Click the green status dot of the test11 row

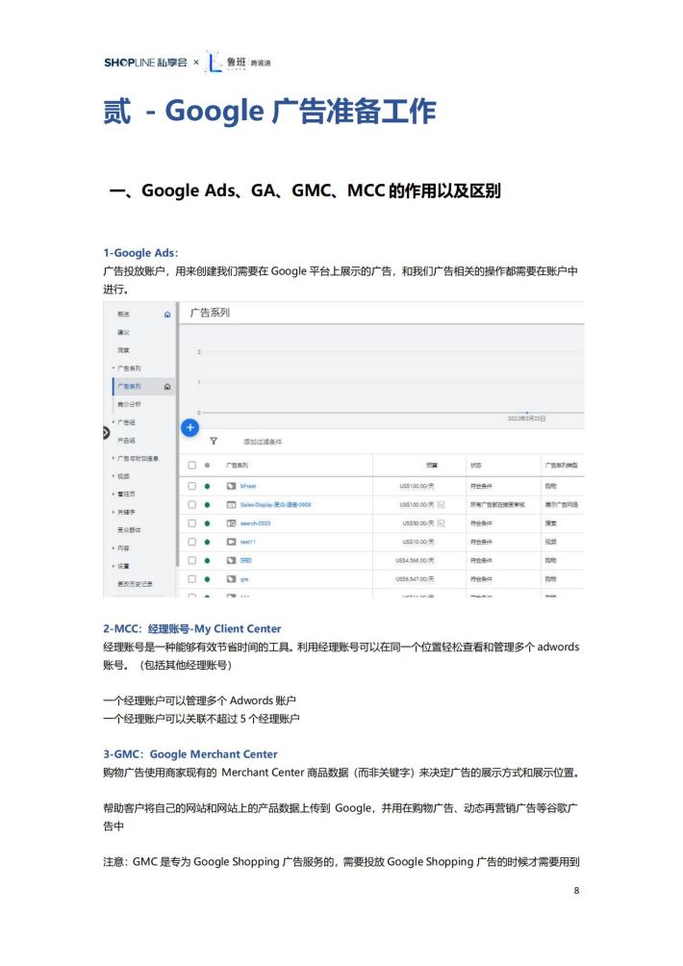(207, 542)
